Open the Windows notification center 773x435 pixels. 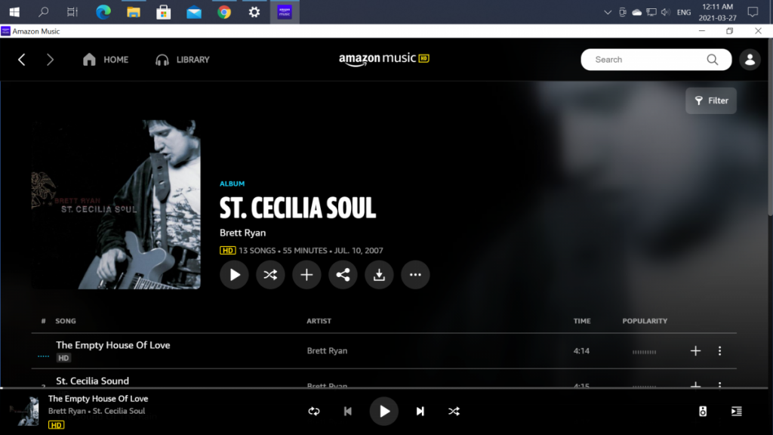point(753,12)
